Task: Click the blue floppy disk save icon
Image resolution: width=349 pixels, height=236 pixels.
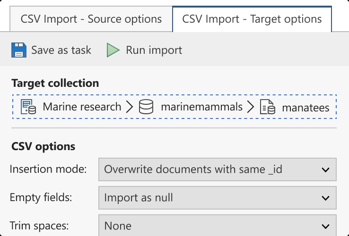Action: tap(19, 50)
